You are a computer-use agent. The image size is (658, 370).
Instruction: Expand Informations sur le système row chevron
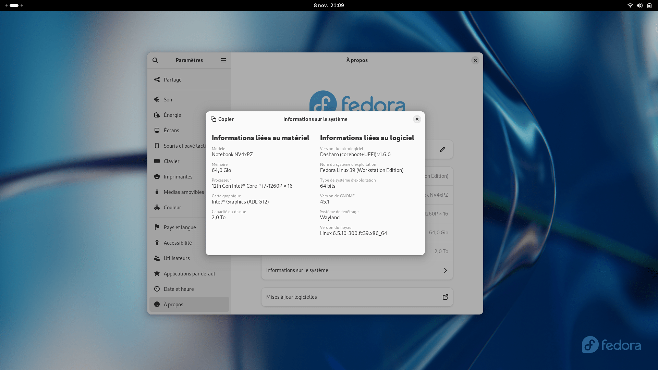[x=445, y=270]
